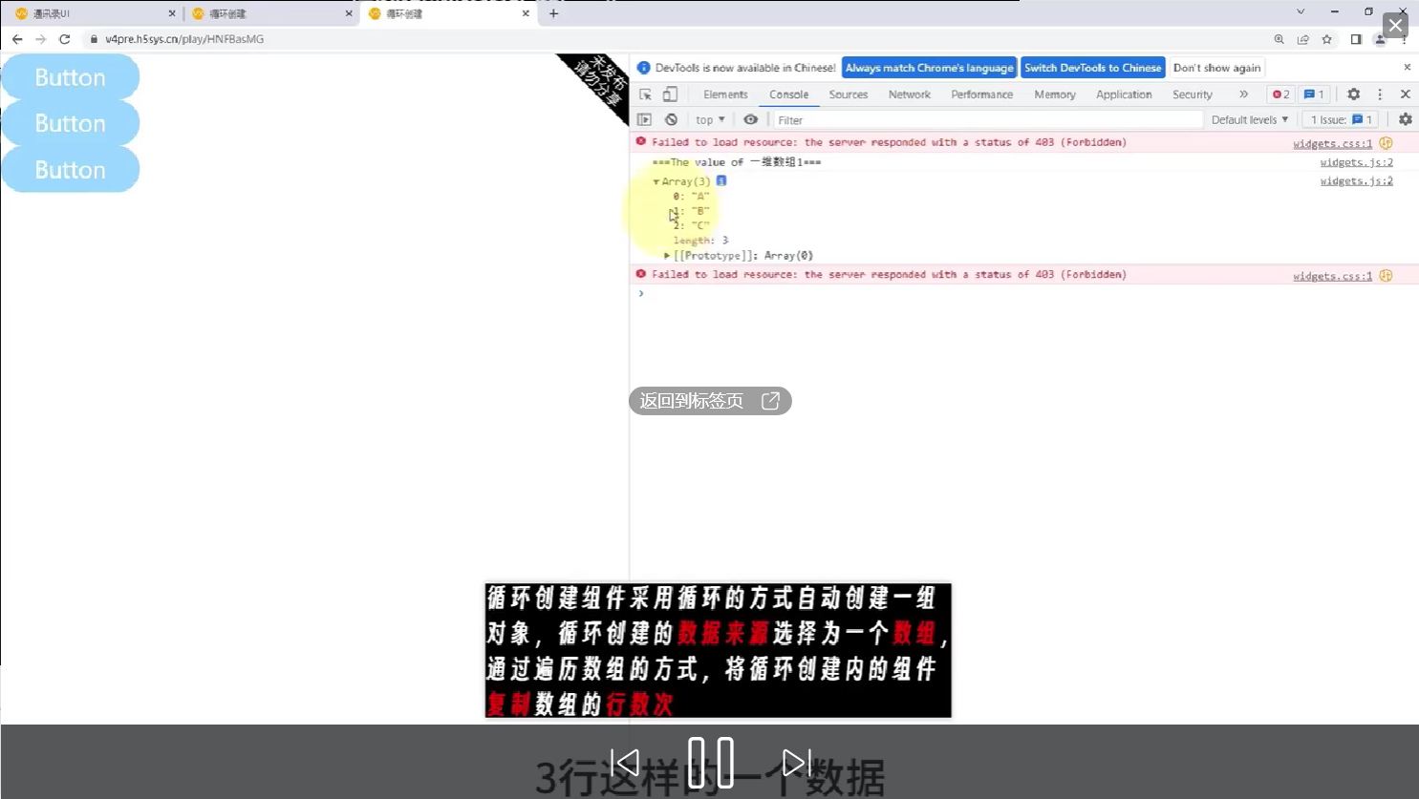The height and width of the screenshot is (799, 1419).
Task: Open the browser profile avatar
Action: [1380, 39]
